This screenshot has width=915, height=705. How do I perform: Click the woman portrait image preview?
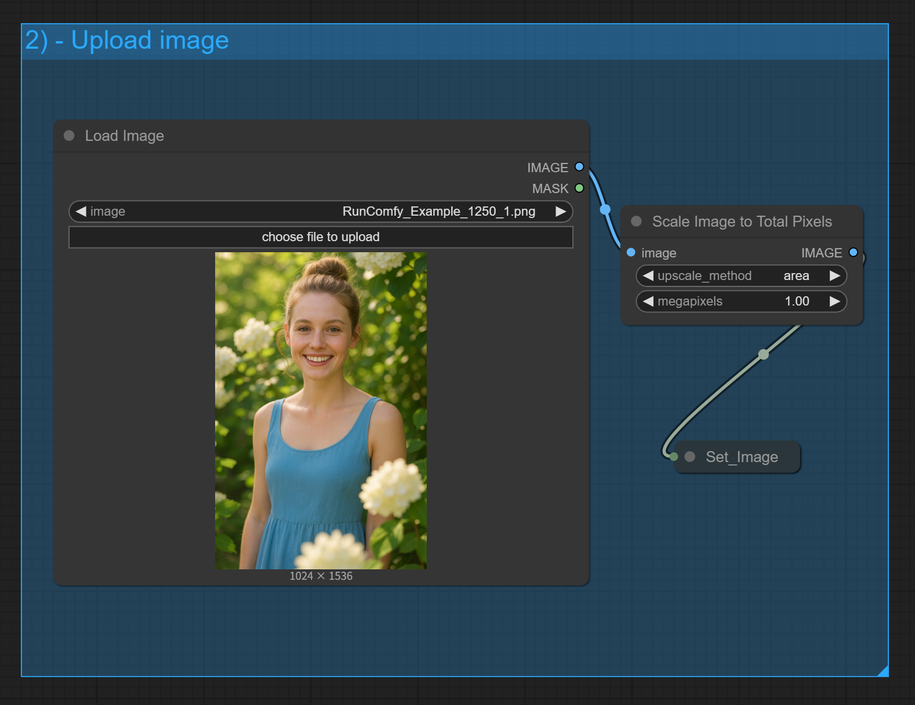pyautogui.click(x=321, y=410)
